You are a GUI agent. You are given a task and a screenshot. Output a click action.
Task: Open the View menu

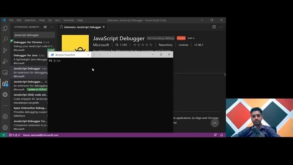click(42, 20)
